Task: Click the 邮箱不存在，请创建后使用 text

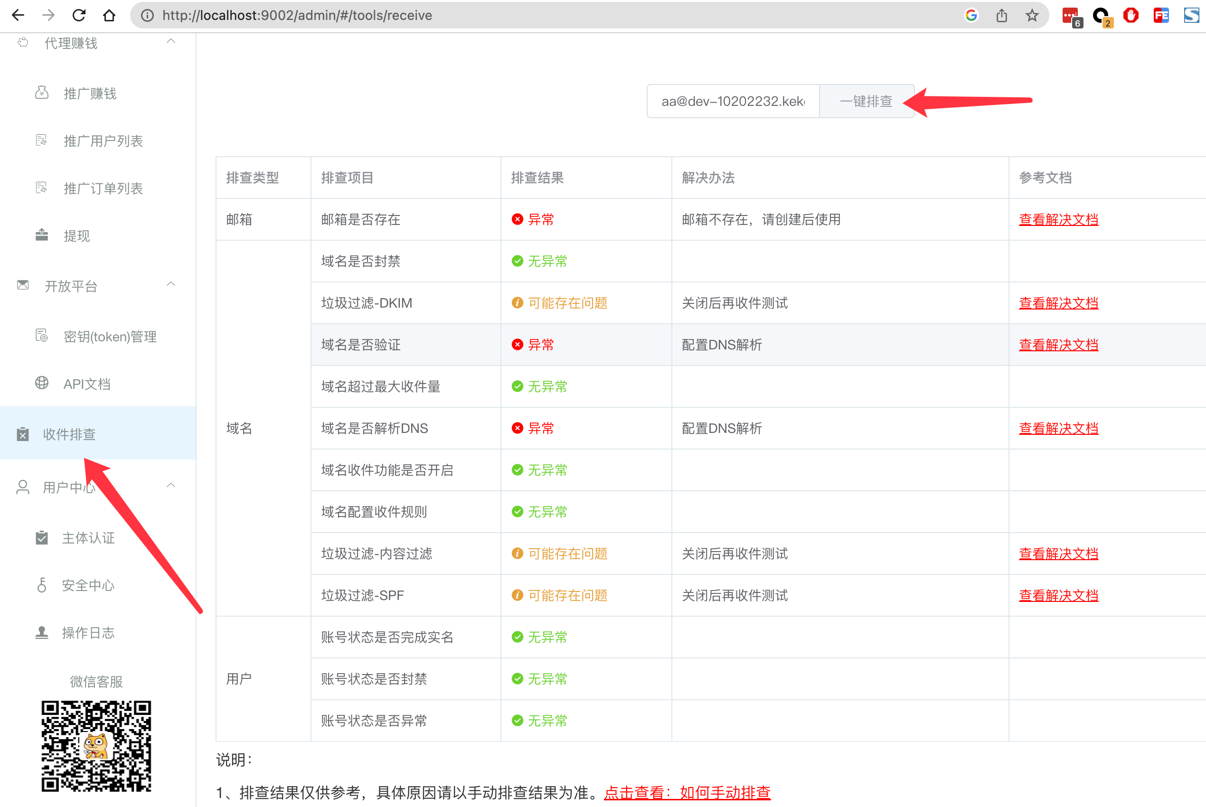Action: click(761, 219)
